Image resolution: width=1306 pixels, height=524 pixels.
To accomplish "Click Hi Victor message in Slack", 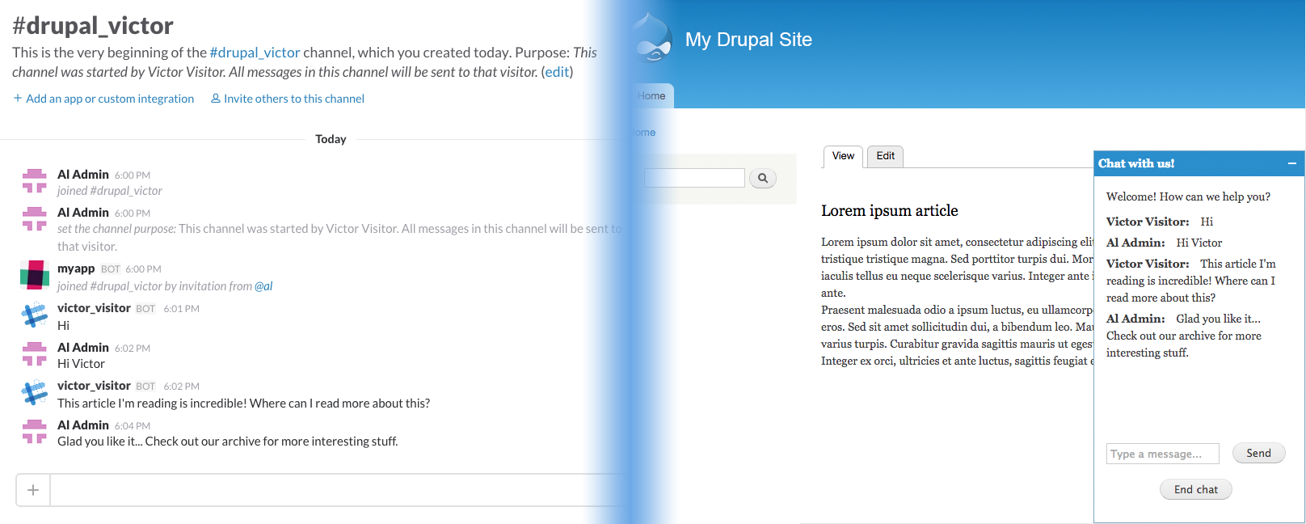I will 81,364.
